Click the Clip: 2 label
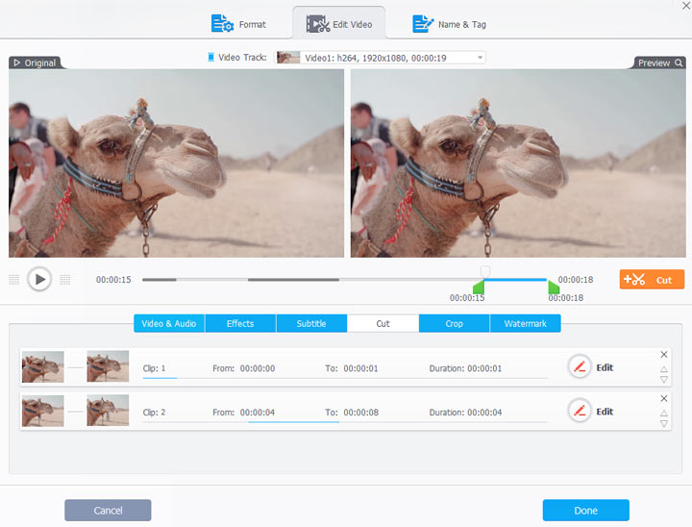The height and width of the screenshot is (527, 692). pyautogui.click(x=154, y=413)
